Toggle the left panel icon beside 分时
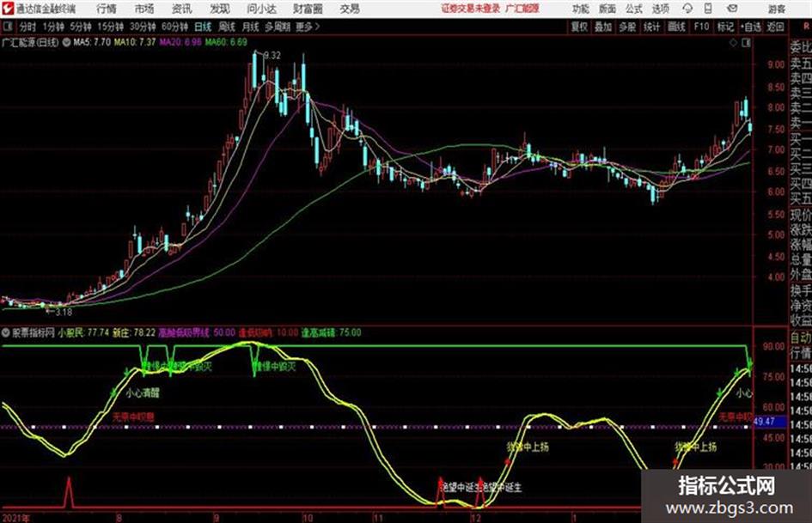Screen dimensions: 812x523 [x=7, y=27]
